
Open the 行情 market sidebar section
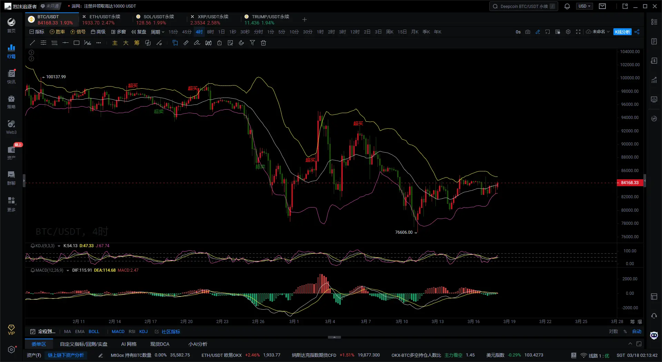(11, 51)
